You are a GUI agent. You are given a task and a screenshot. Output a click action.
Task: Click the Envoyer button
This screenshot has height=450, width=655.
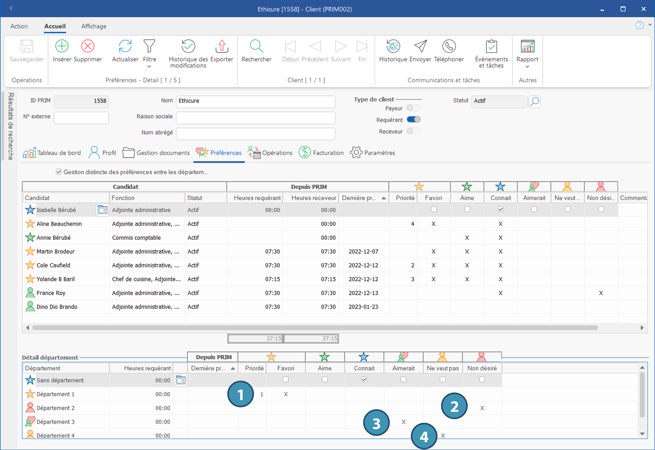(x=420, y=47)
